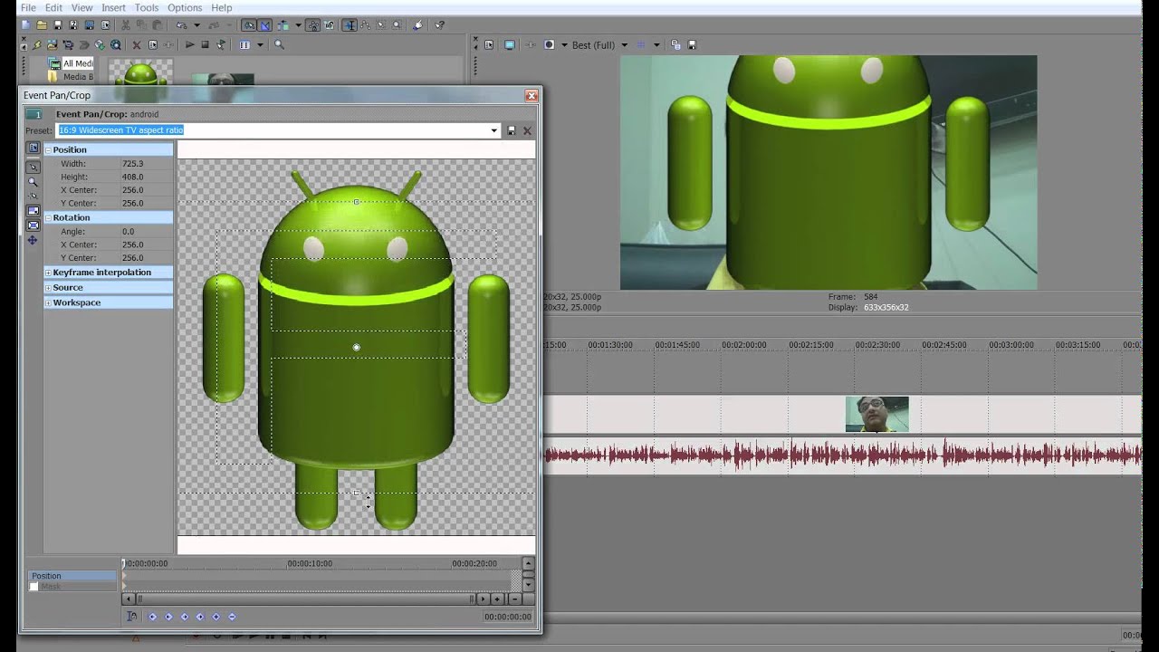Open the Edit menu
The image size is (1159, 652).
point(54,8)
